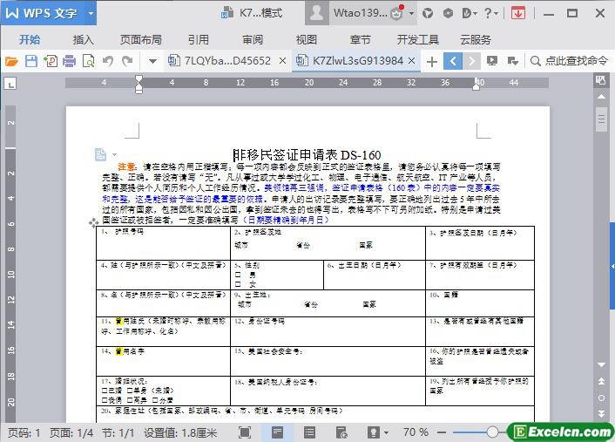Click the zoom slider handle
This screenshot has width=615, height=442.
pos(493,432)
